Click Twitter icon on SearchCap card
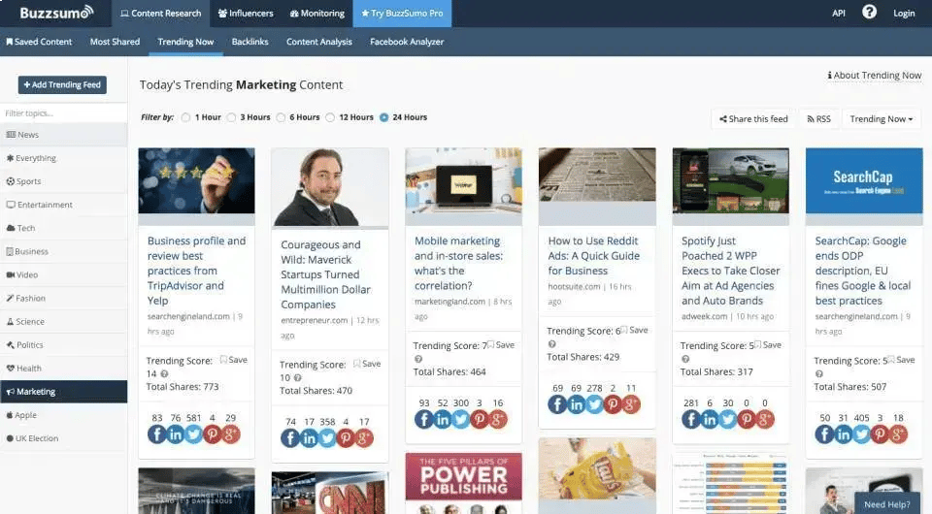The image size is (932, 514). point(861,434)
